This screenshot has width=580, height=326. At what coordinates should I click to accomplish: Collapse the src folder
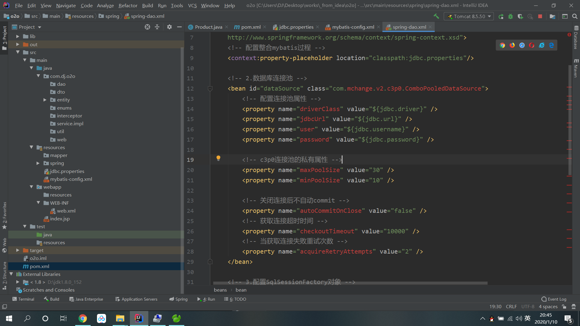pyautogui.click(x=18, y=52)
